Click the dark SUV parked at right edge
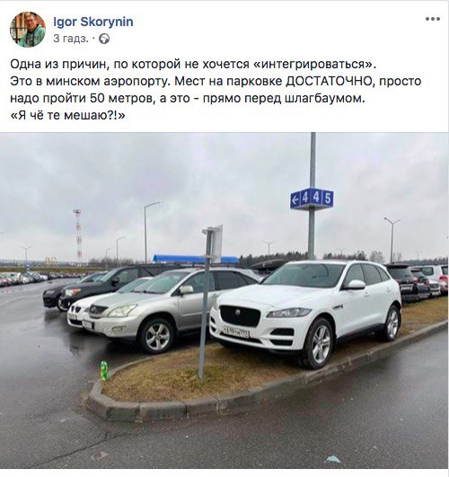 pyautogui.click(x=409, y=283)
